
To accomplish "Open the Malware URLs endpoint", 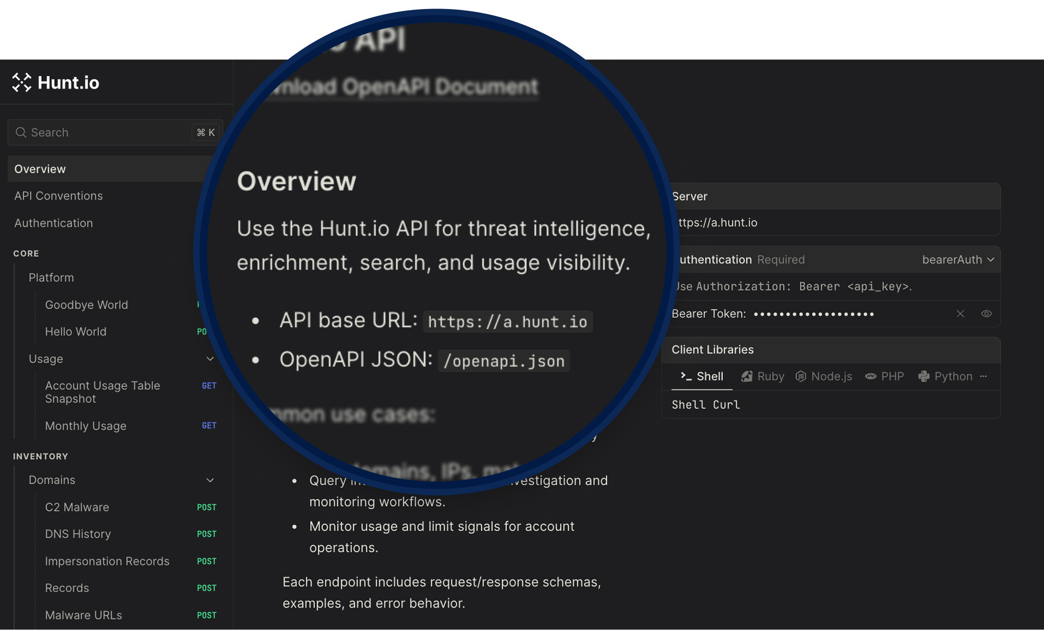I will (84, 615).
